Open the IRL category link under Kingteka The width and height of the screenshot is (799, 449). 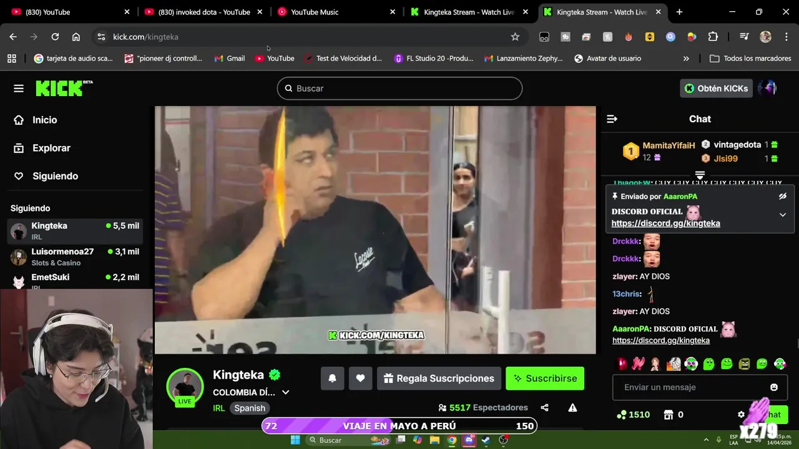point(218,408)
